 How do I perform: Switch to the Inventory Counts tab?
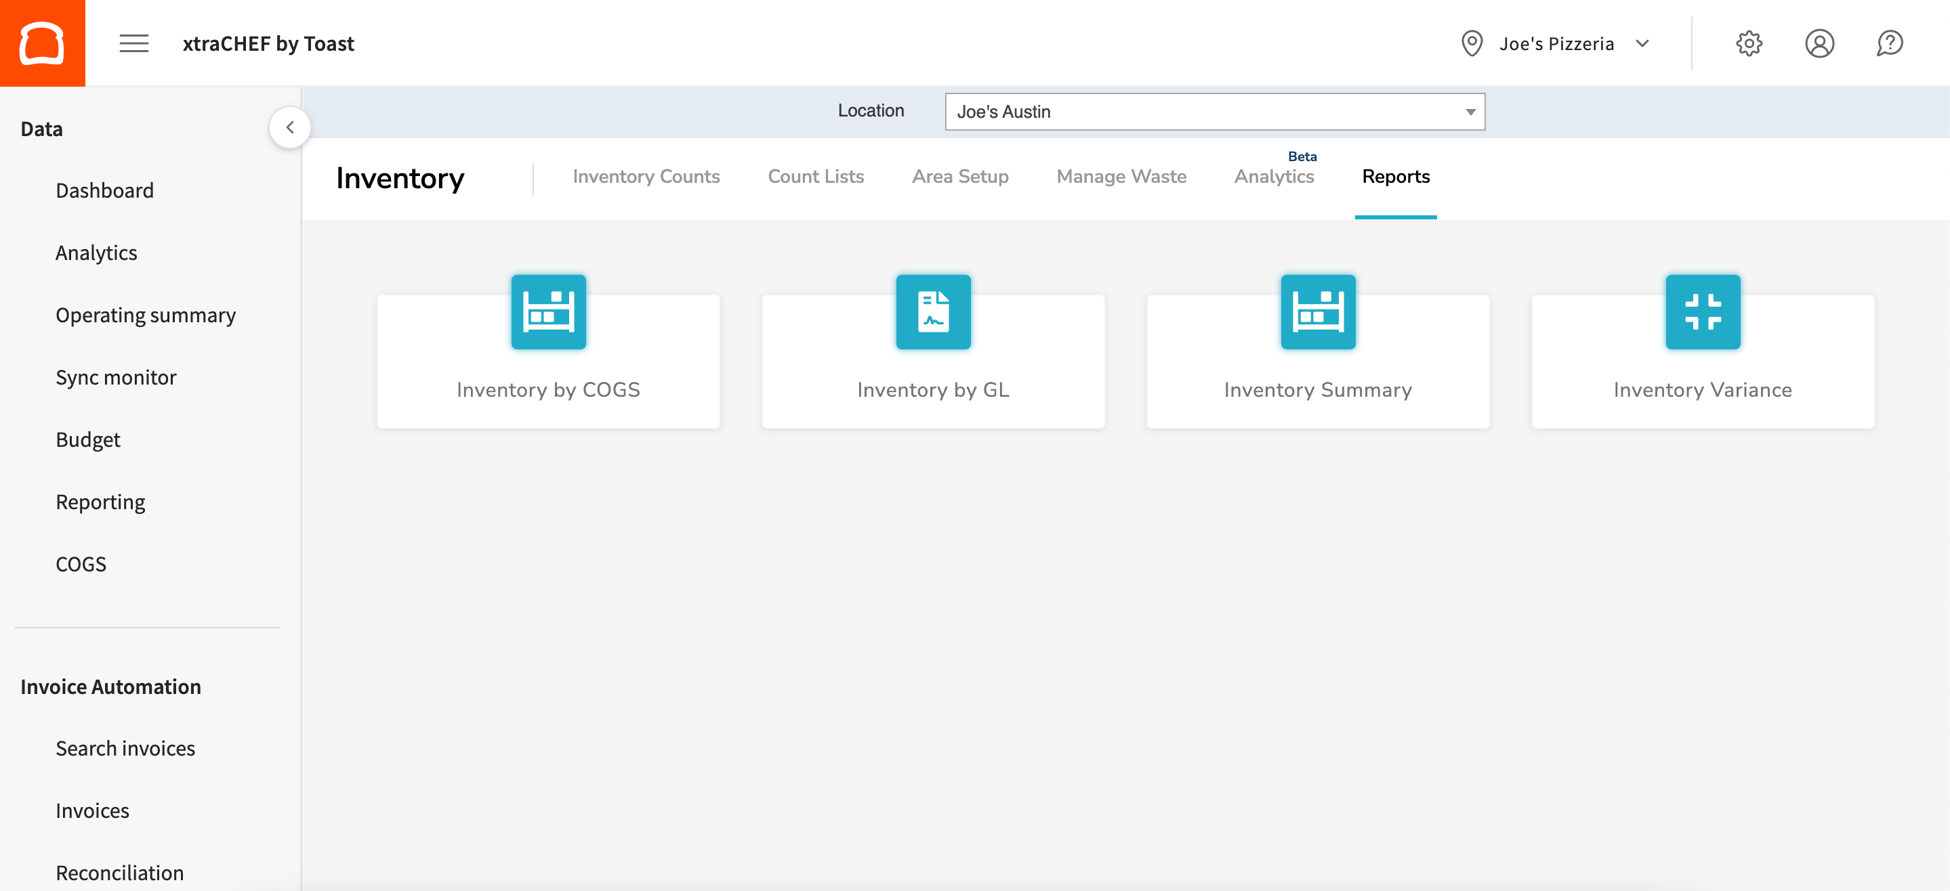click(646, 176)
